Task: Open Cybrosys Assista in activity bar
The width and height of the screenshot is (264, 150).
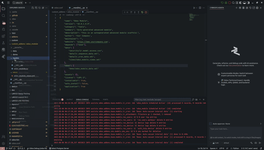Action: [x=3, y=57]
